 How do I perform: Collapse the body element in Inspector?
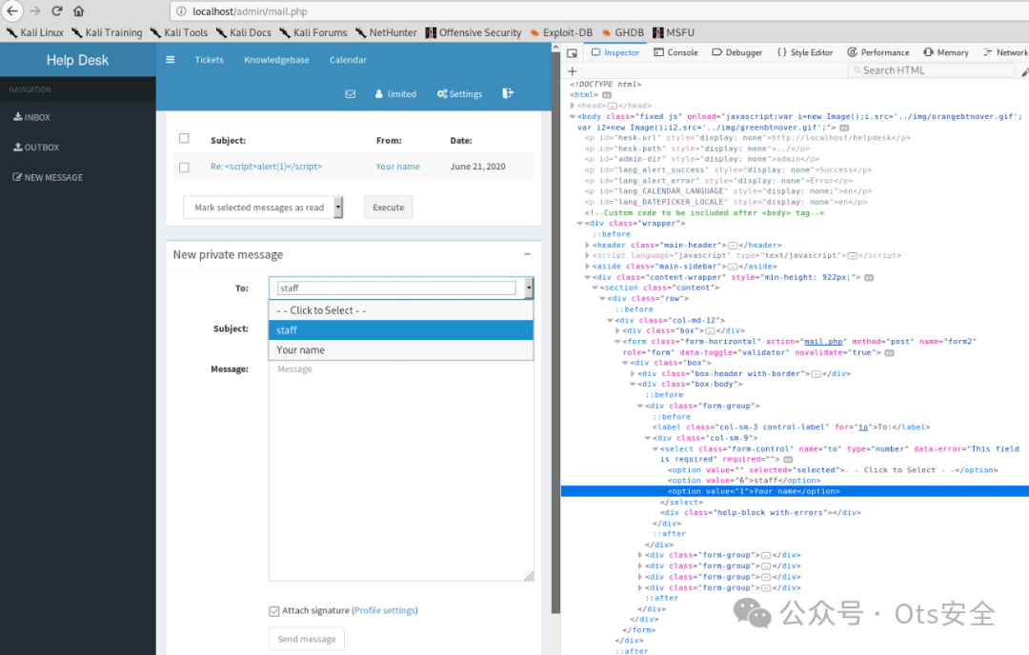click(573, 117)
